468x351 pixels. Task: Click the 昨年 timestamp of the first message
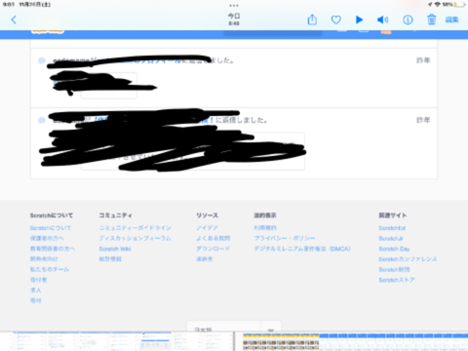pyautogui.click(x=423, y=60)
